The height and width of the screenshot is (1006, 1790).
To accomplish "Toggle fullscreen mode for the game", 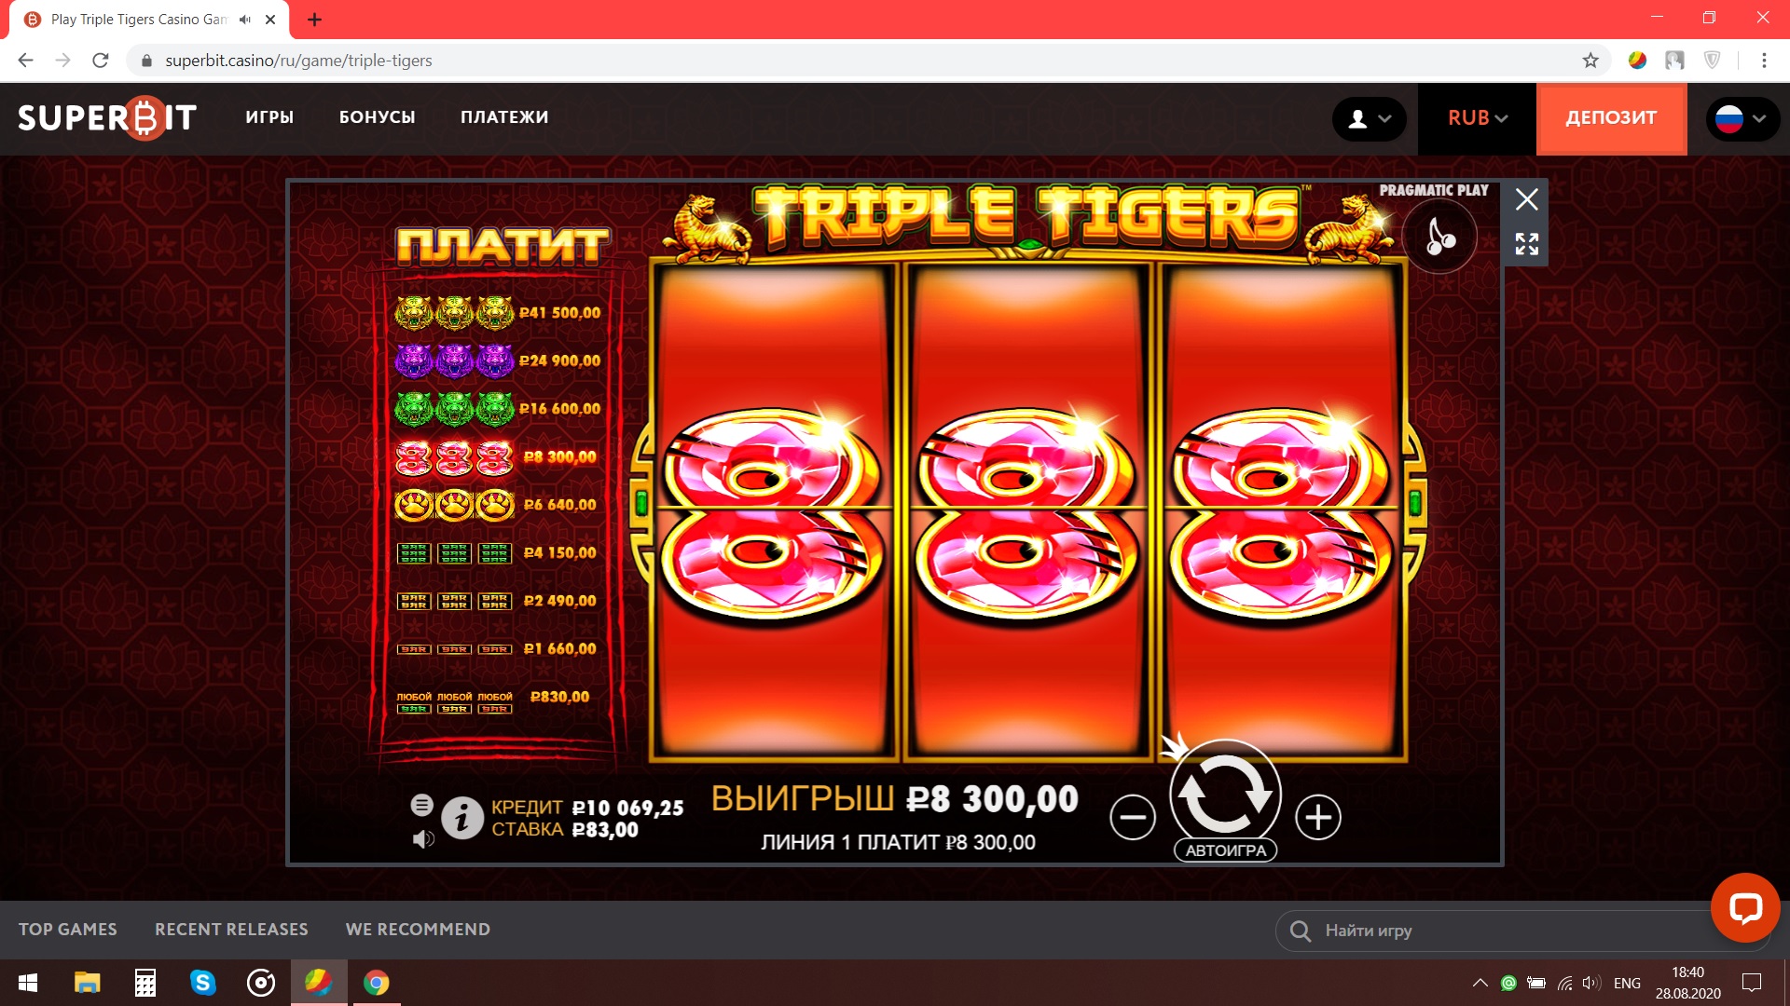I will click(x=1526, y=244).
